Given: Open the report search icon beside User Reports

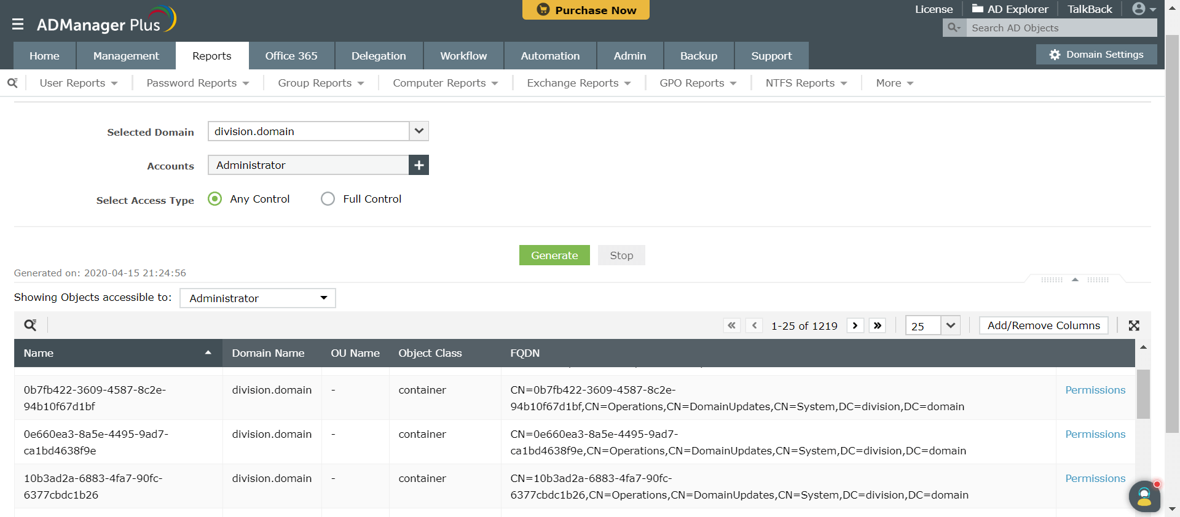Looking at the screenshot, I should click(12, 83).
